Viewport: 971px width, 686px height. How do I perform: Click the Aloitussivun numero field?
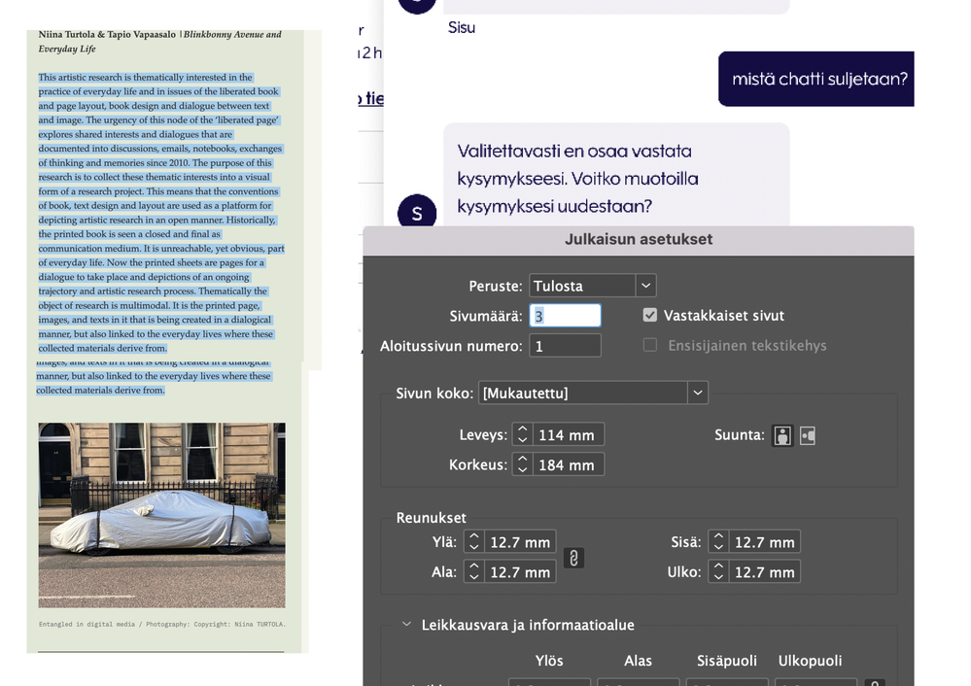(x=565, y=346)
